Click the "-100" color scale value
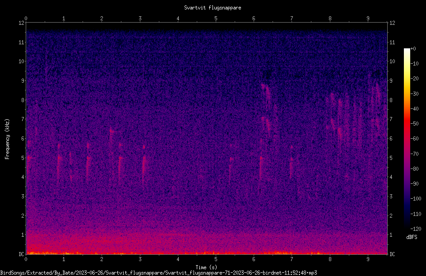Image resolution: width=426 pixels, height=276 pixels. (416, 199)
